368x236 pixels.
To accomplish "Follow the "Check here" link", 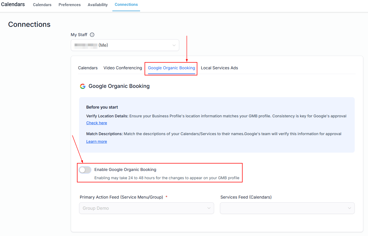I will click(x=97, y=123).
